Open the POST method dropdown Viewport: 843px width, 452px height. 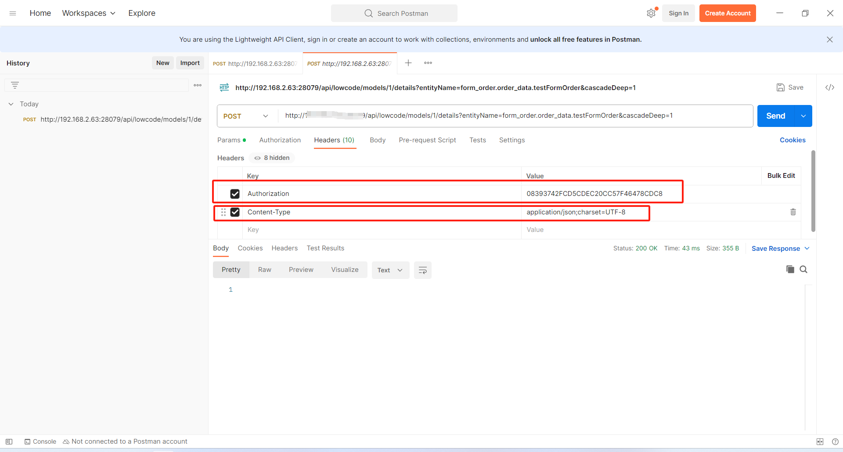[246, 116]
